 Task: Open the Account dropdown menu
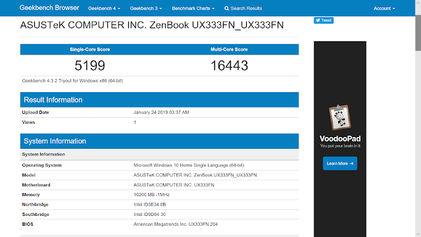[x=384, y=9]
